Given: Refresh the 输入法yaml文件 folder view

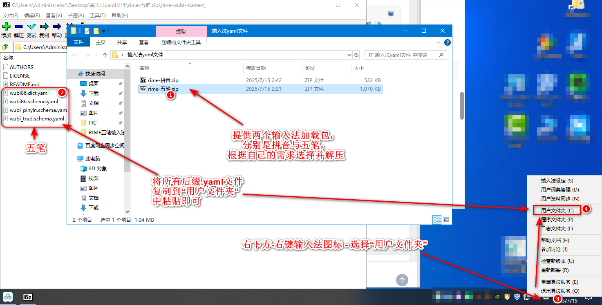Looking at the screenshot, I should [x=356, y=55].
